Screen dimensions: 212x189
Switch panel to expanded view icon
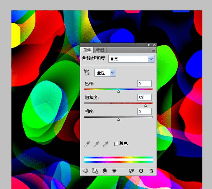[95, 171]
